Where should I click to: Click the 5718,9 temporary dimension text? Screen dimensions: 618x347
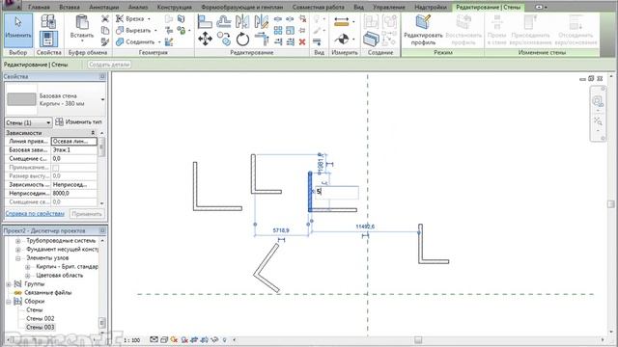tap(281, 230)
